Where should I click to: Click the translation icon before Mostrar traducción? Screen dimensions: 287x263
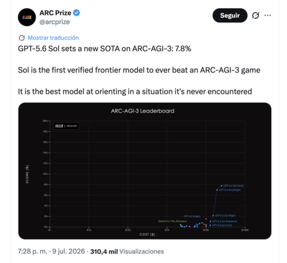tap(22, 38)
